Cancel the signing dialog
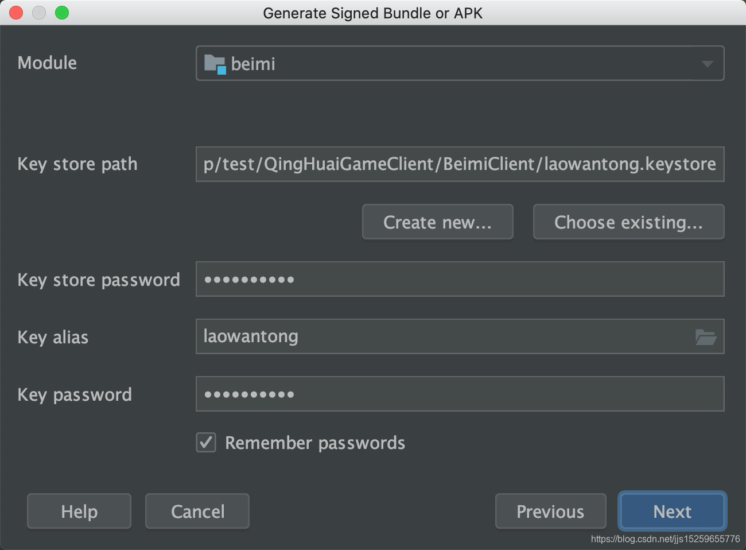746x550 pixels. 197,511
